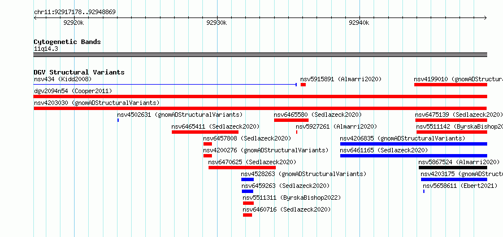This screenshot has width=503, height=237.
Task: Click the Cytogenetic Bands track title
Action: [67, 42]
